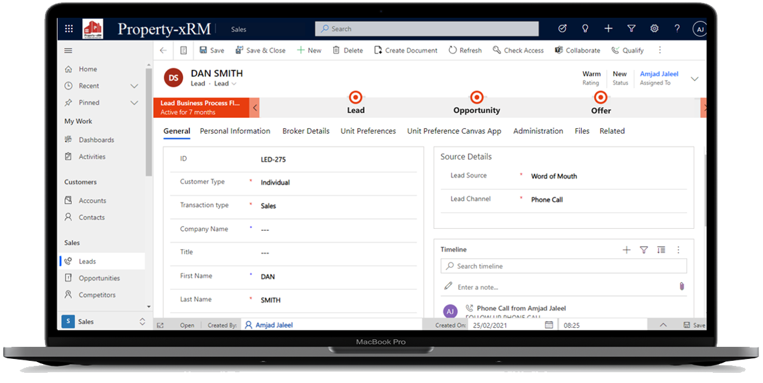Collapse the hamburger navigation menu
Viewport: 763px width, 383px height.
(69, 51)
